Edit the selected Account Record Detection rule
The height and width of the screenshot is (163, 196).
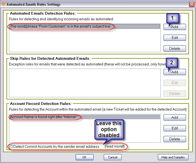click(175, 128)
